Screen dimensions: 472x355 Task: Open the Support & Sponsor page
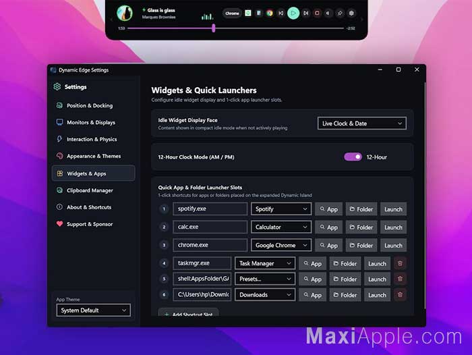pos(93,224)
